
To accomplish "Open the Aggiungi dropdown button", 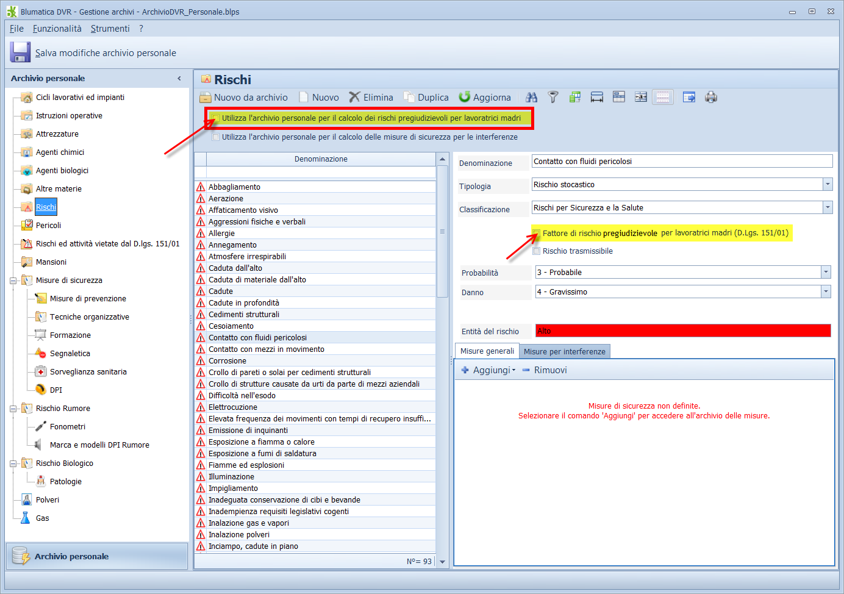I will [x=488, y=370].
